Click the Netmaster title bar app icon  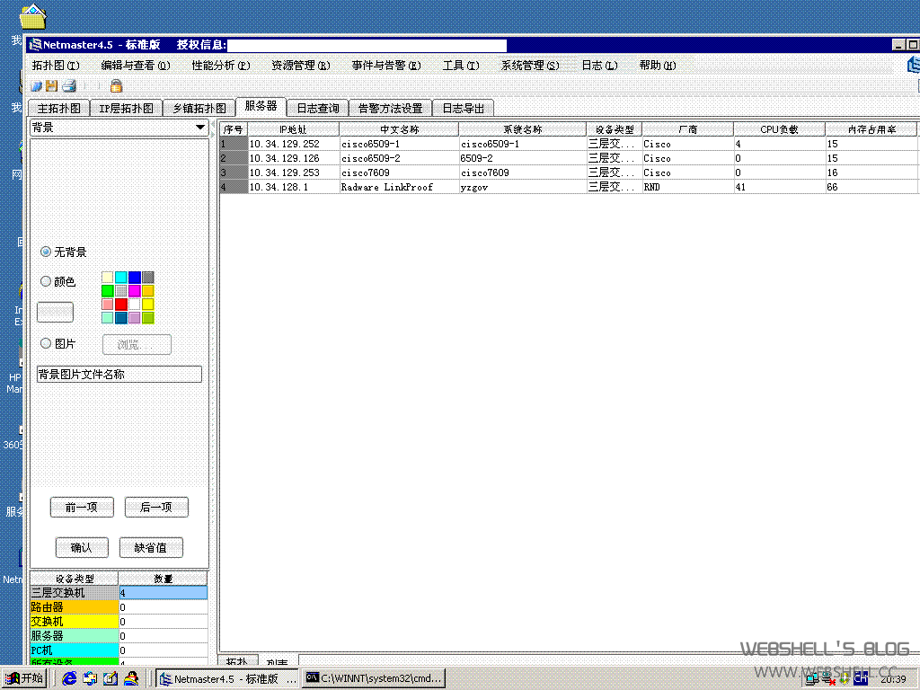pos(35,45)
